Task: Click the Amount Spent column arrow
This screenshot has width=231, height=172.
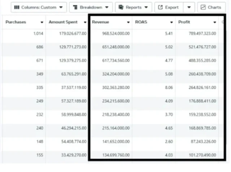Action: coord(85,22)
